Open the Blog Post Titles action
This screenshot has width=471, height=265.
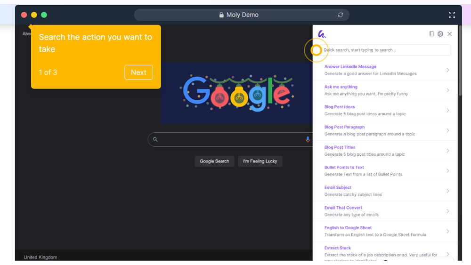pyautogui.click(x=385, y=150)
